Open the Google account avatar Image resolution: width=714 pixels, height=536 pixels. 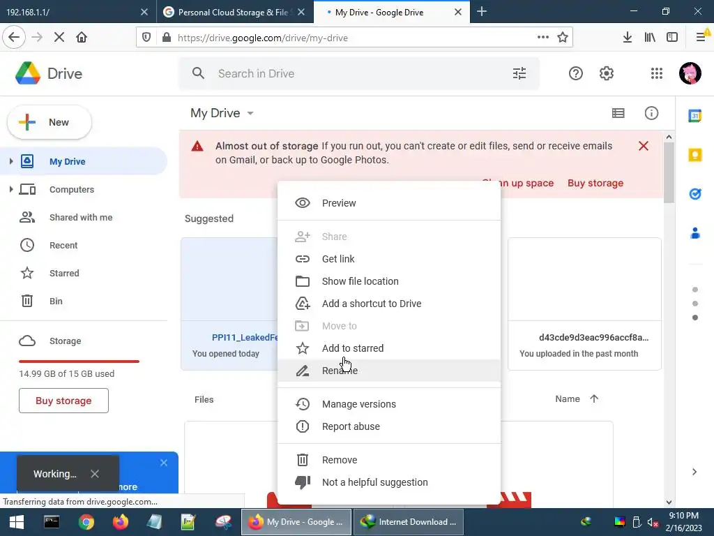tap(690, 73)
